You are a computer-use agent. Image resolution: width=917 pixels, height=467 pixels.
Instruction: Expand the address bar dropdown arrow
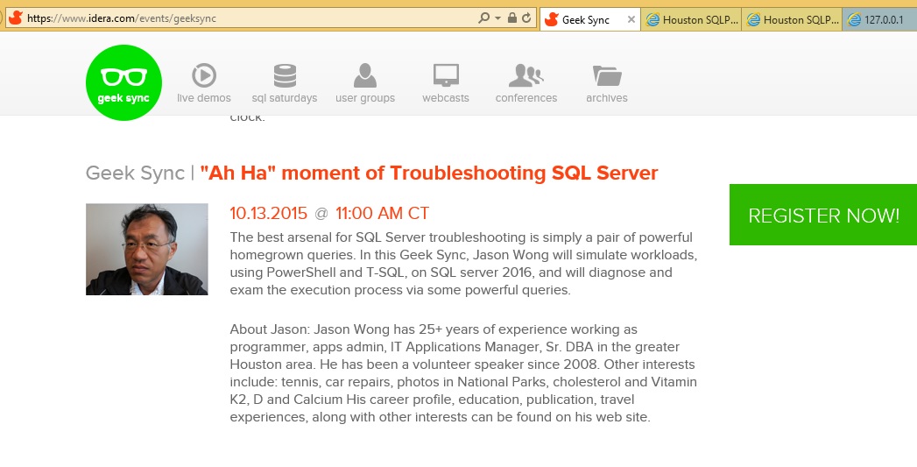[497, 18]
